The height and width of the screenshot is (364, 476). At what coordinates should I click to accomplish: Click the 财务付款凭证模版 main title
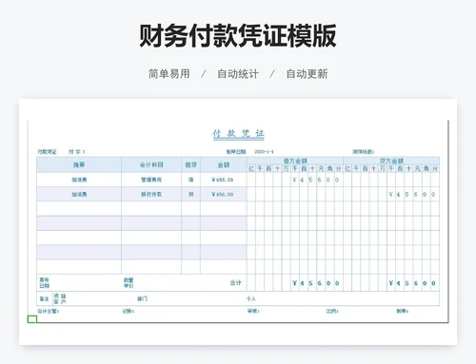tap(238, 35)
